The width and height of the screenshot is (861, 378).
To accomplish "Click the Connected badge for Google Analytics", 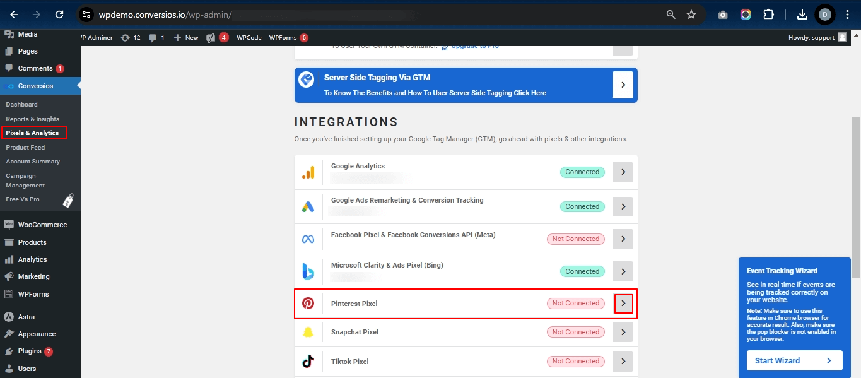I will (x=582, y=172).
